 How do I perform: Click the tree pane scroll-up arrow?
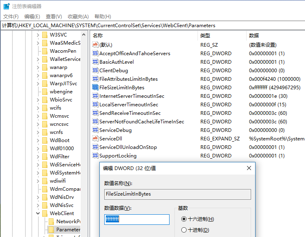pyautogui.click(x=84, y=35)
